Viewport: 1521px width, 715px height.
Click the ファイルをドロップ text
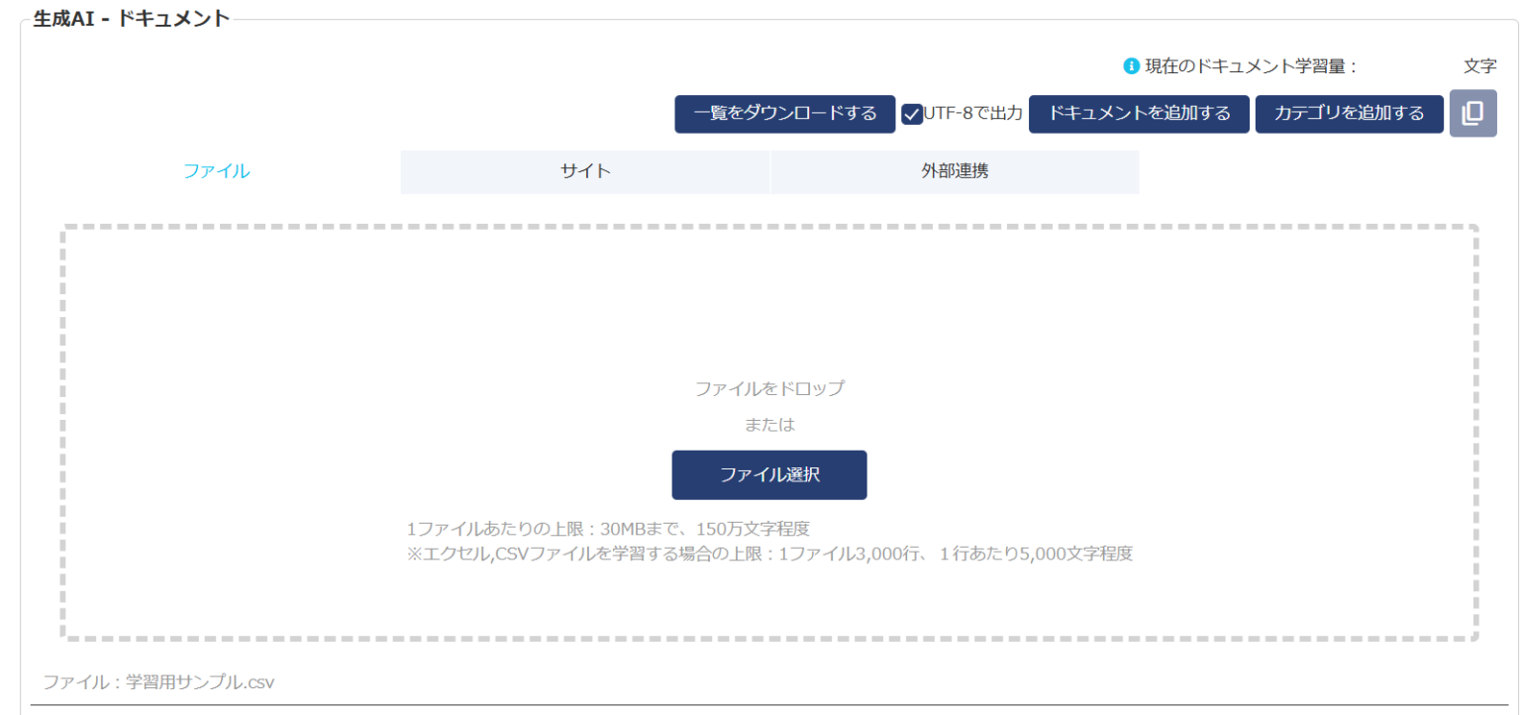(769, 388)
